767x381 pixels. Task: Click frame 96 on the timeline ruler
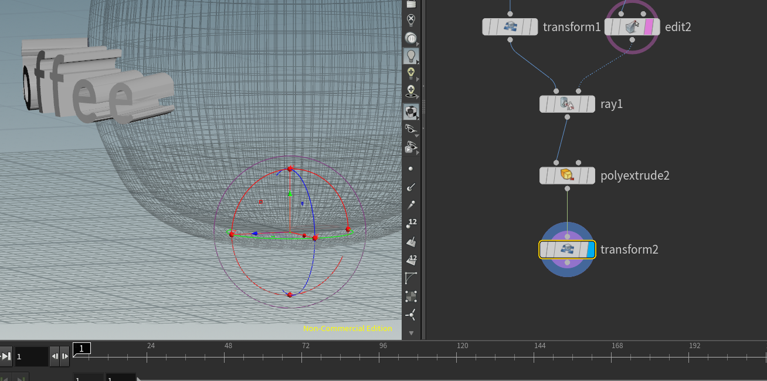[x=383, y=346]
